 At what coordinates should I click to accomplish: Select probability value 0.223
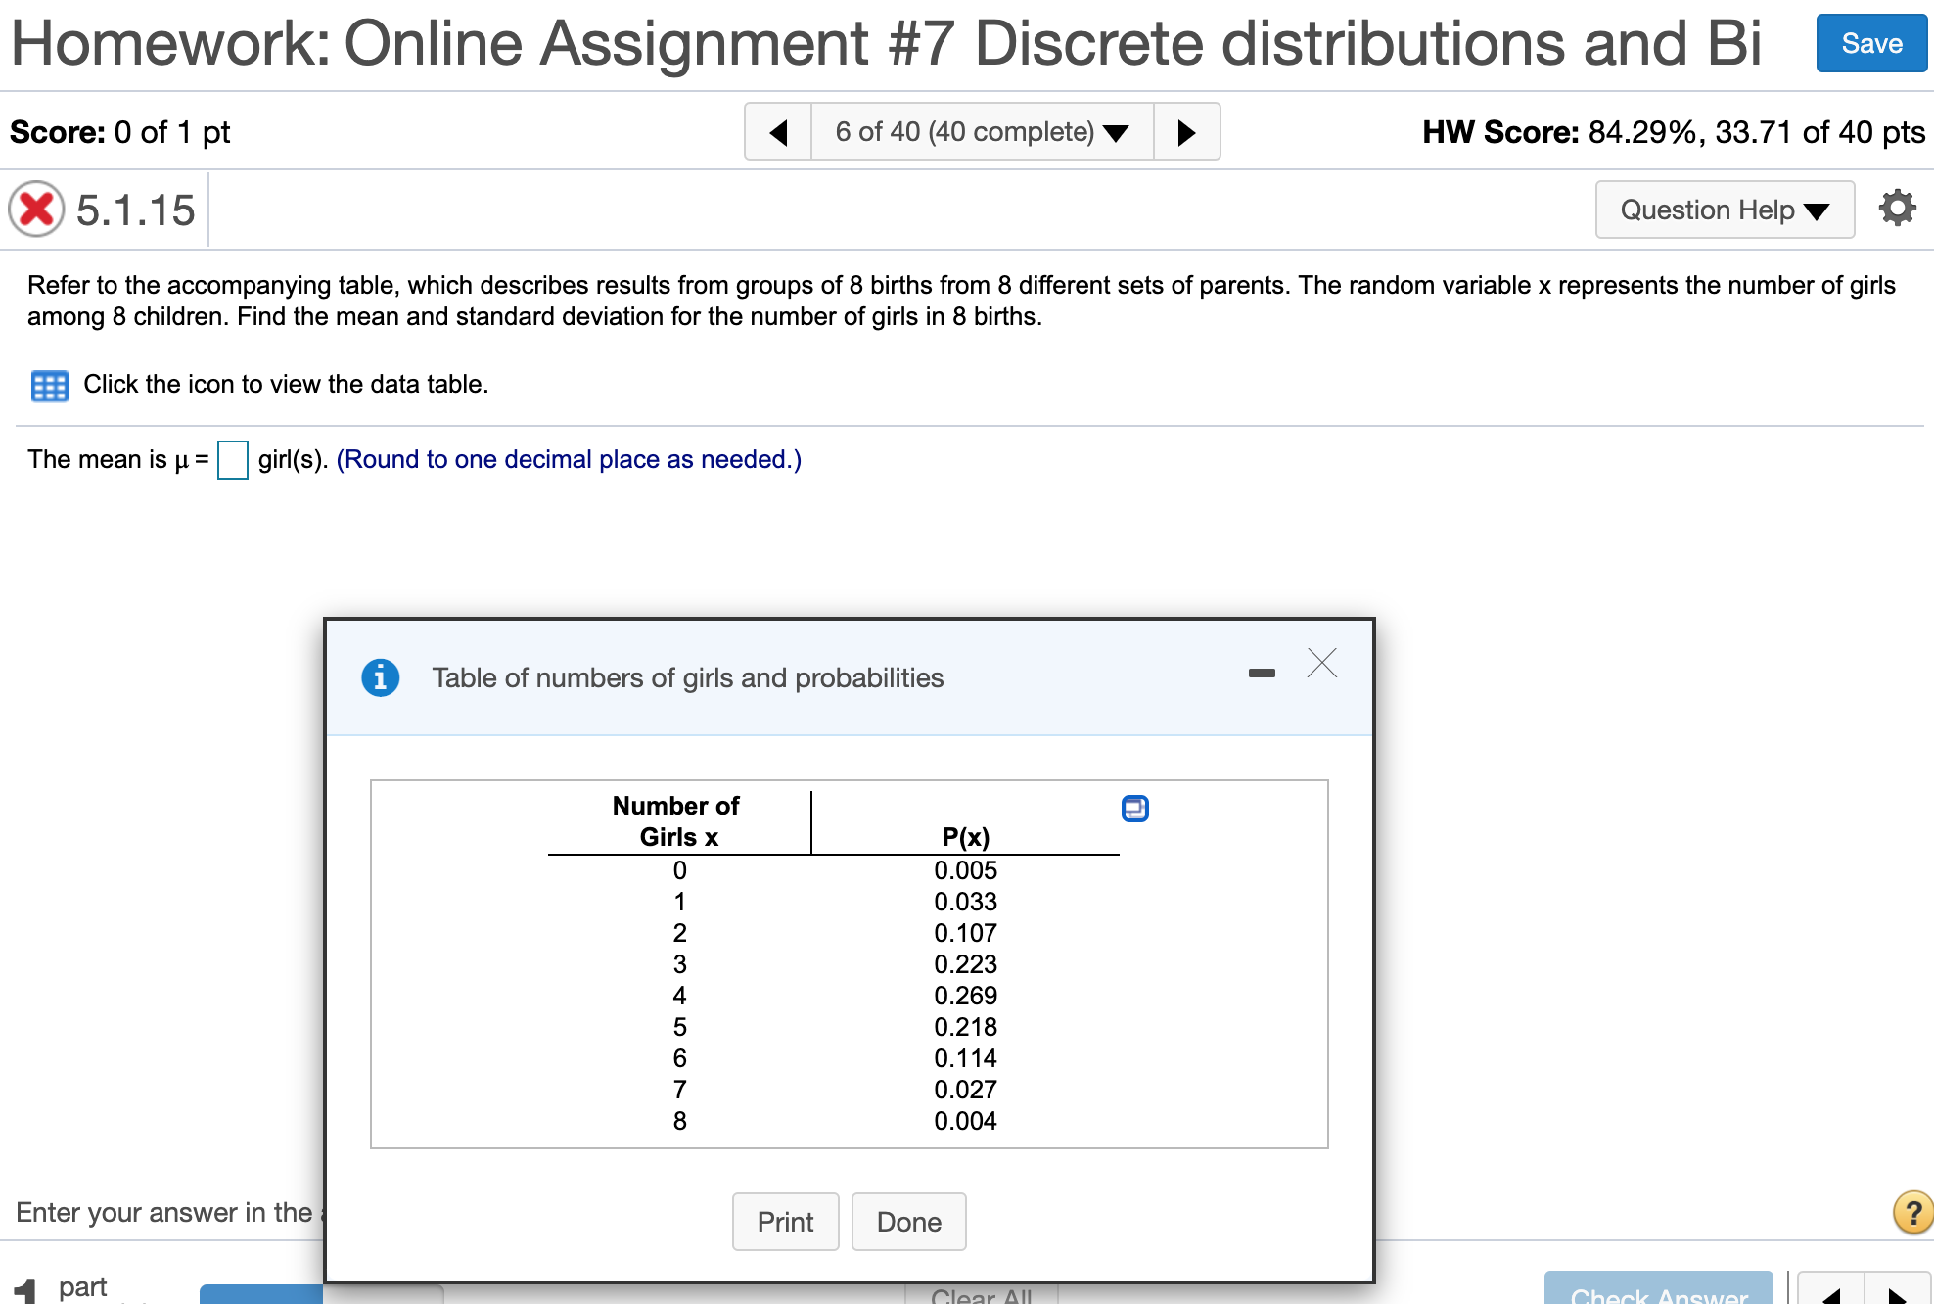[965, 964]
